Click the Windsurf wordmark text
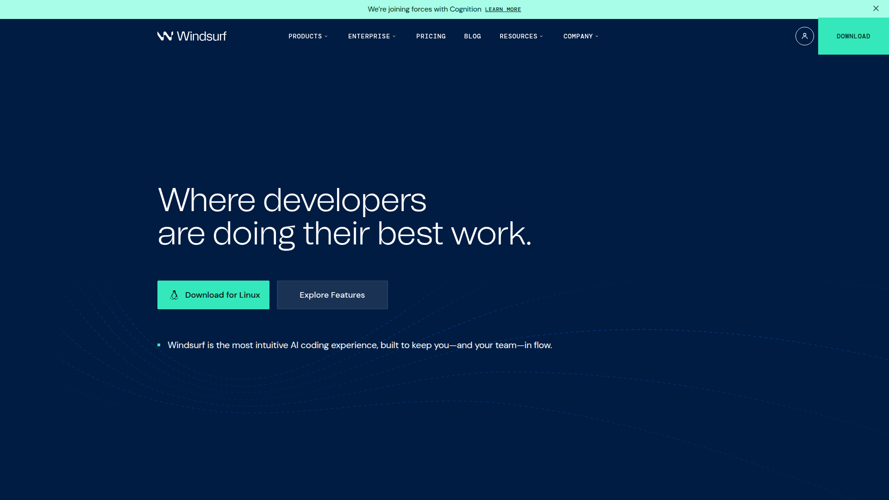The width and height of the screenshot is (889, 500). click(x=201, y=36)
